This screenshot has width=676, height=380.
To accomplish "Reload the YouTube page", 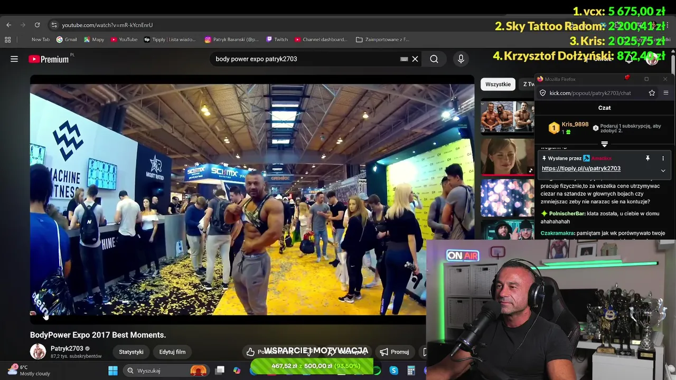I will pos(37,25).
